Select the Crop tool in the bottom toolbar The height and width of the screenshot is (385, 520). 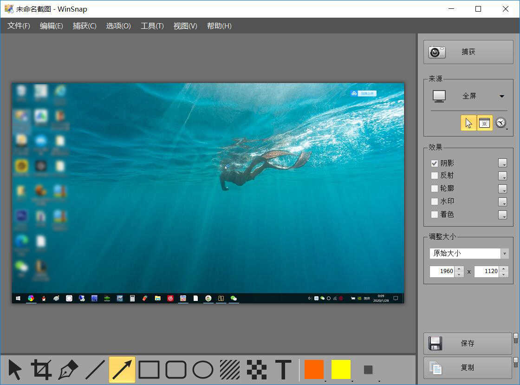pos(42,370)
